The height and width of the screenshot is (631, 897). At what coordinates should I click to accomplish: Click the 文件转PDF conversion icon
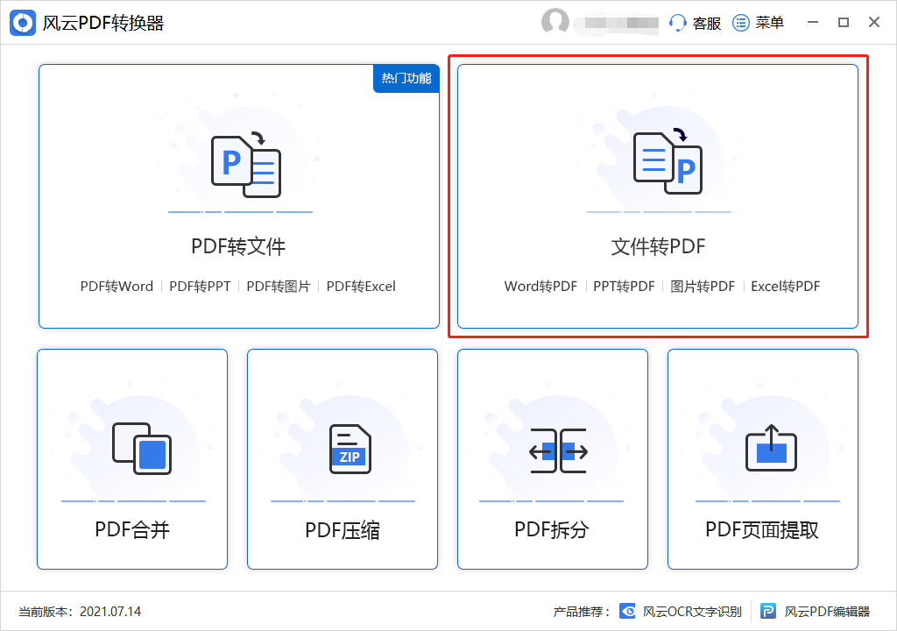pyautogui.click(x=667, y=161)
